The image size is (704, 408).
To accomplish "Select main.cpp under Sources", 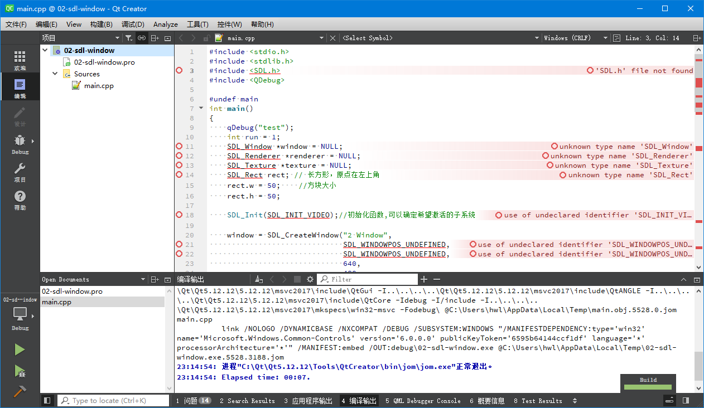I will pos(99,85).
